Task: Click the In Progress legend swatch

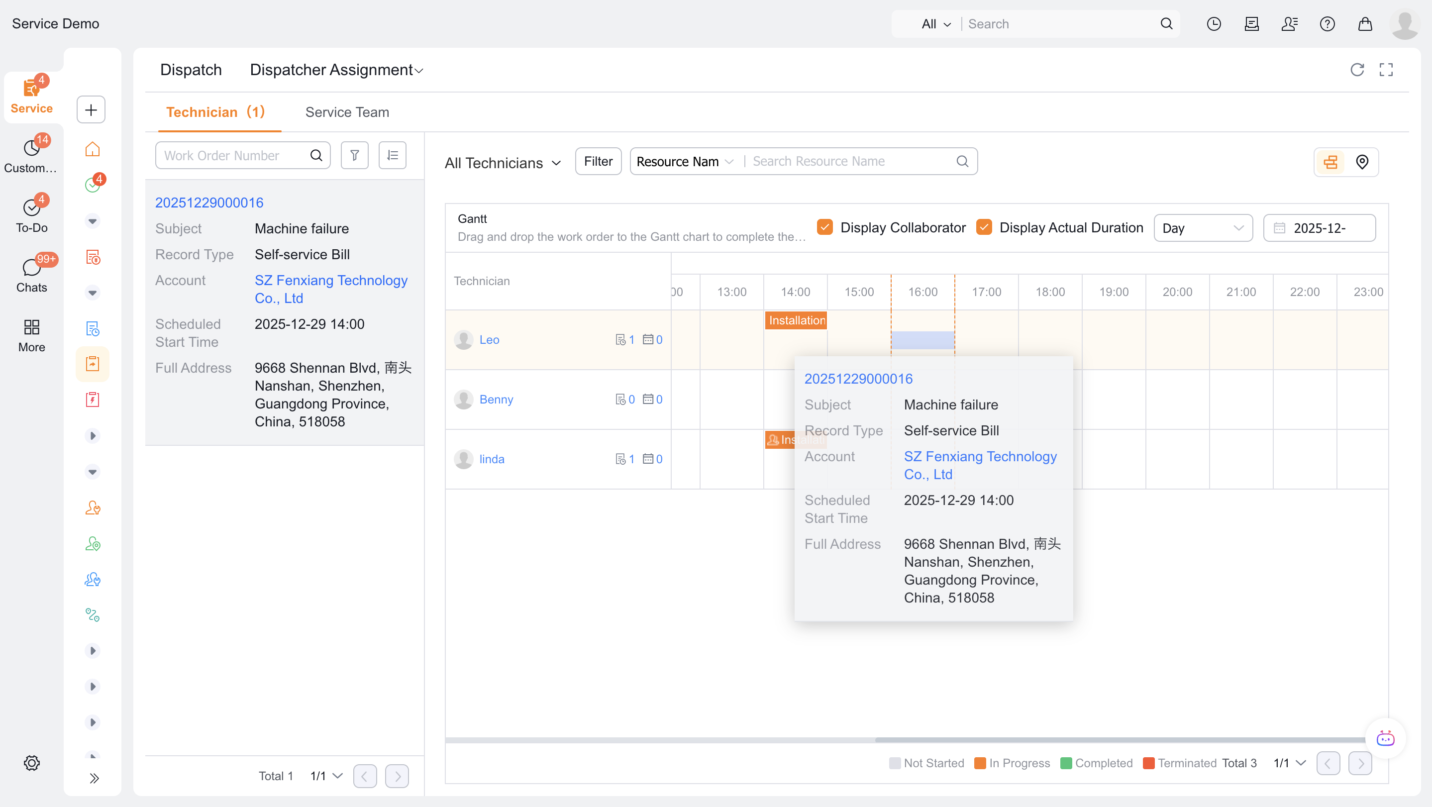Action: [980, 763]
